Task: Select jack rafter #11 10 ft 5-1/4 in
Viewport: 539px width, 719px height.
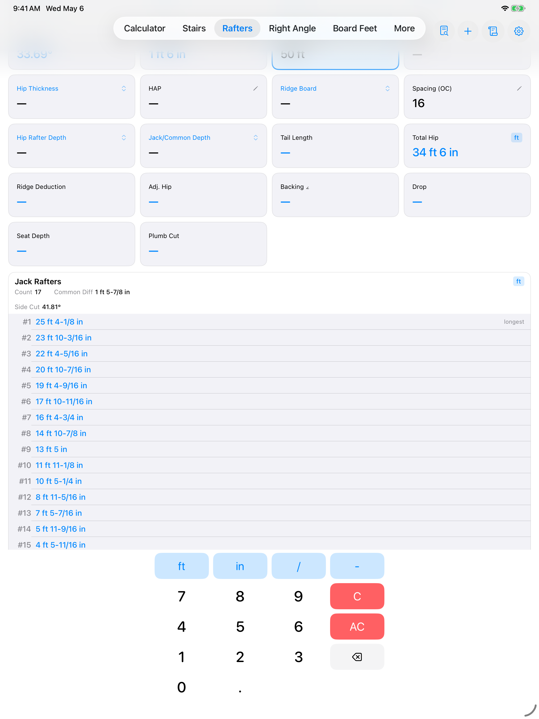Action: 269,481
